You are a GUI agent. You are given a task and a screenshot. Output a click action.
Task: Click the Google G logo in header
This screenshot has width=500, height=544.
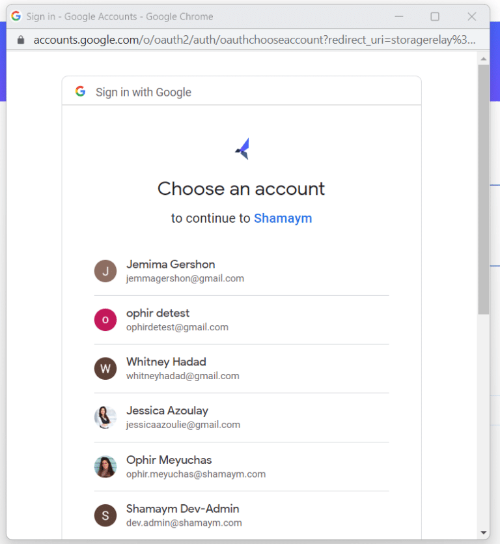click(x=81, y=92)
